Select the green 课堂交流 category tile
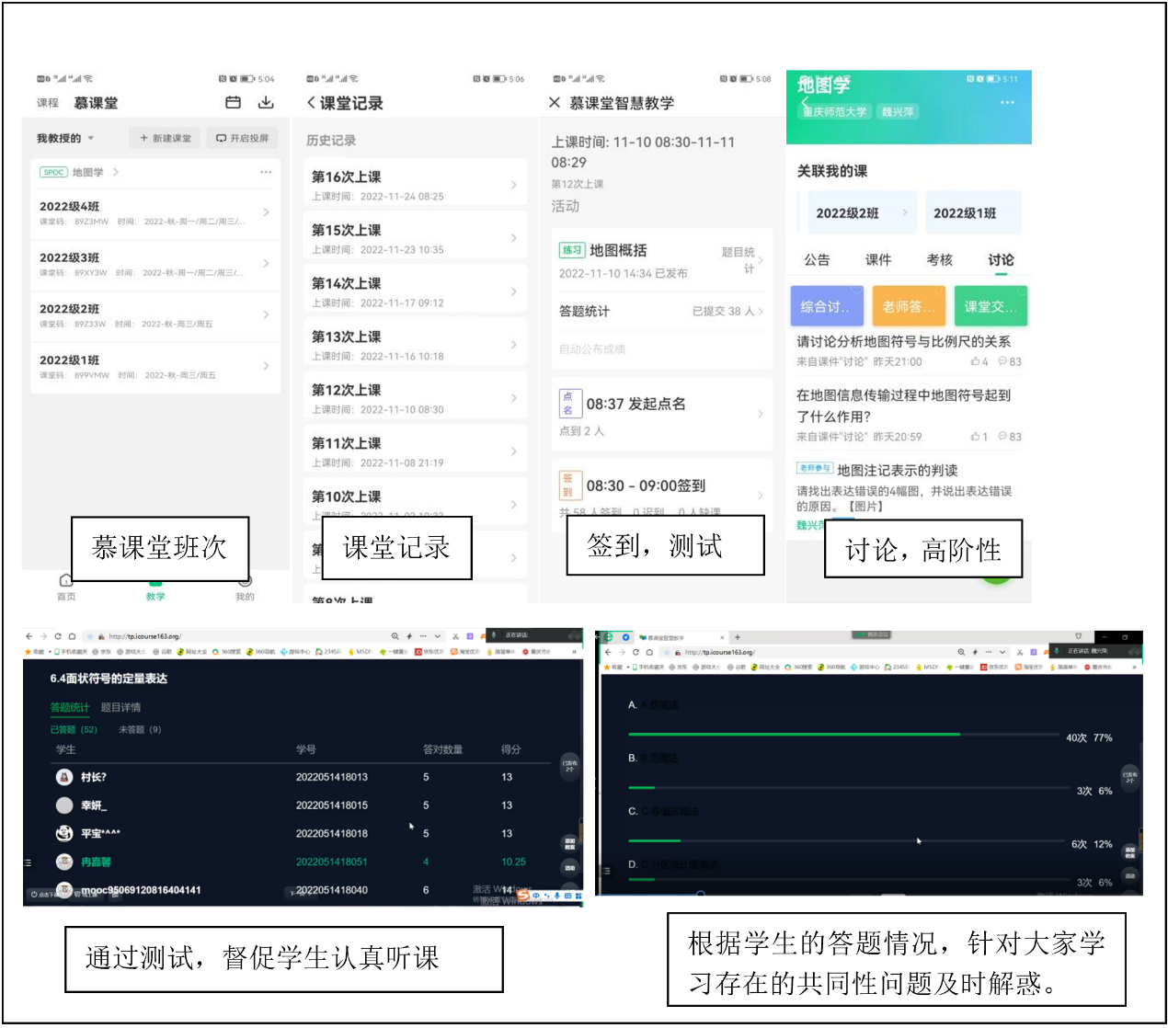 [x=991, y=306]
